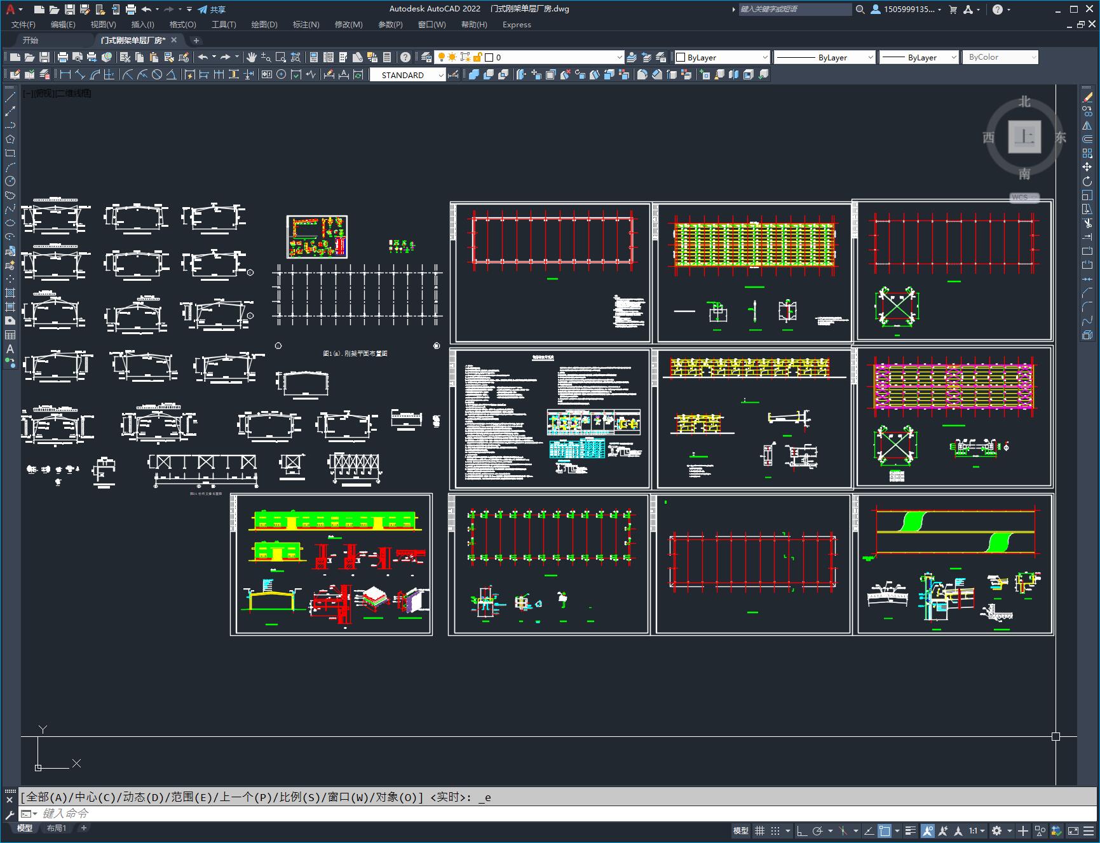Click the Paste icon in standard toolbar
Viewport: 1100px width, 843px height.
click(x=154, y=57)
